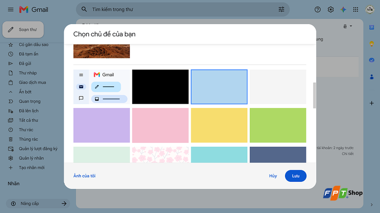Click Tạo nhãn mới
380x213 pixels.
point(33,168)
